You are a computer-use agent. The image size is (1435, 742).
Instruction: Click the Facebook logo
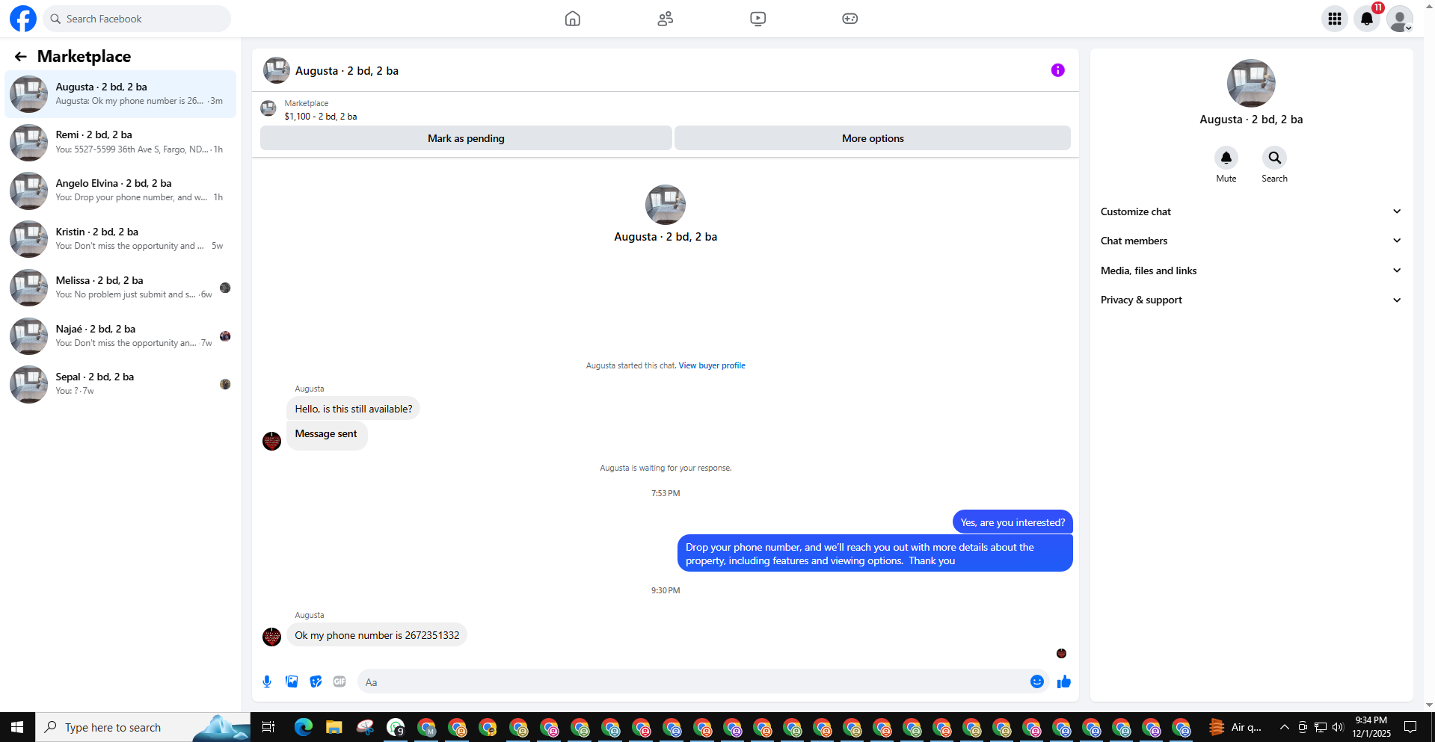point(23,19)
